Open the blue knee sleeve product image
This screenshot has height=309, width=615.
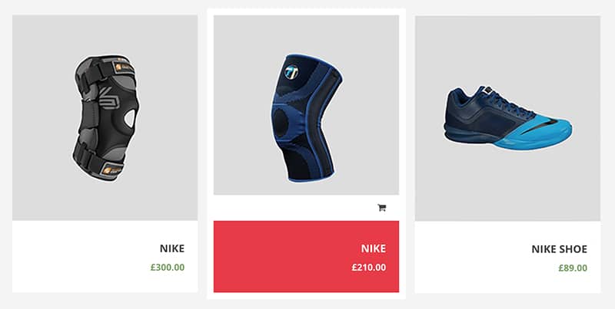306,105
